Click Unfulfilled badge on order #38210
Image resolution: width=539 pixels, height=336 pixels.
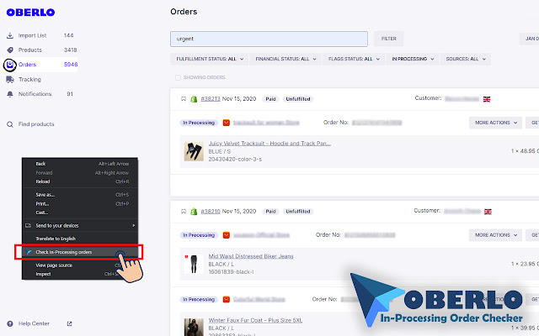point(298,212)
